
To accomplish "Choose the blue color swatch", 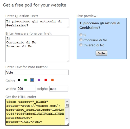I will coord(32,80).
